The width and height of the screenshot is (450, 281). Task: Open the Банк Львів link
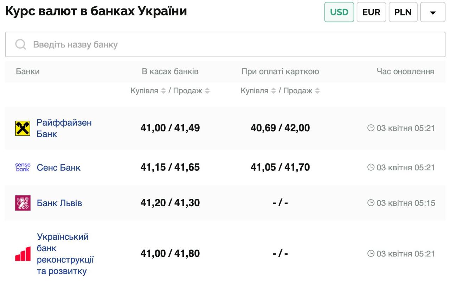pyautogui.click(x=59, y=203)
